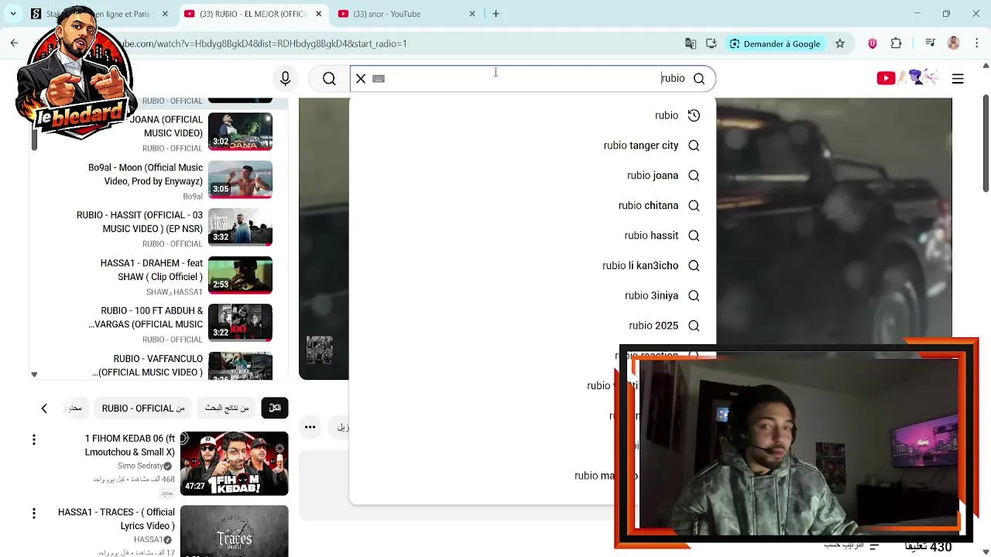Open the Google Translate icon in the address bar

click(691, 43)
